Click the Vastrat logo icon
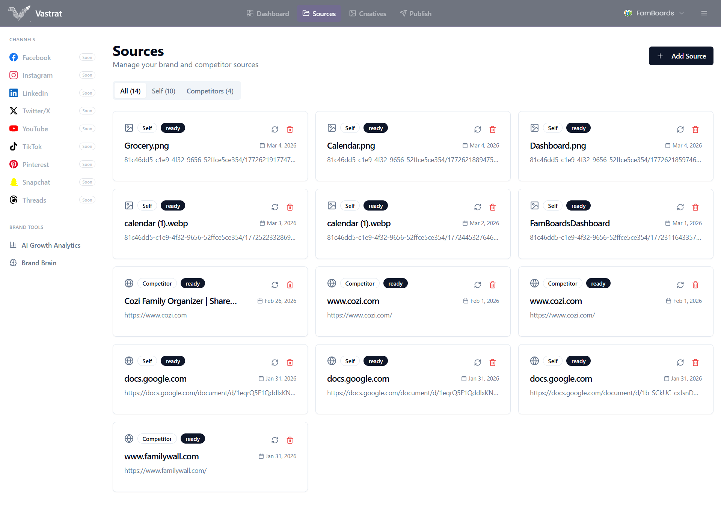721x507 pixels. point(19,13)
